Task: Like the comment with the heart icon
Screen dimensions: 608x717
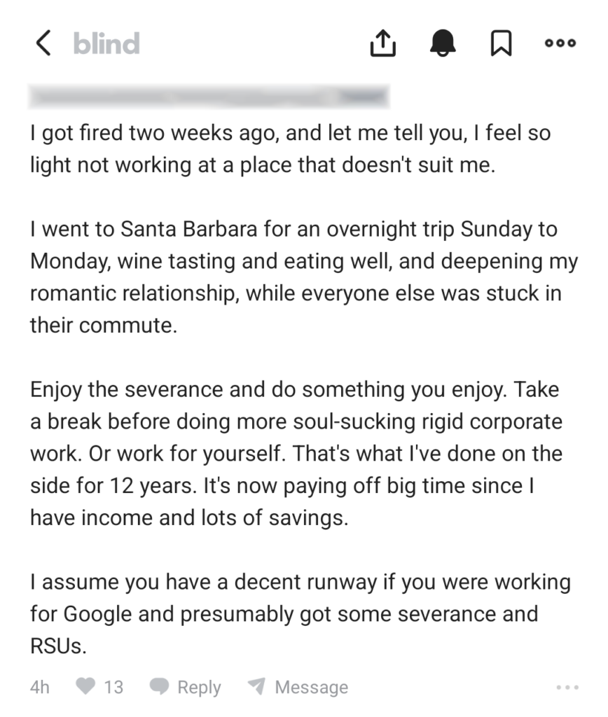Action: (85, 687)
